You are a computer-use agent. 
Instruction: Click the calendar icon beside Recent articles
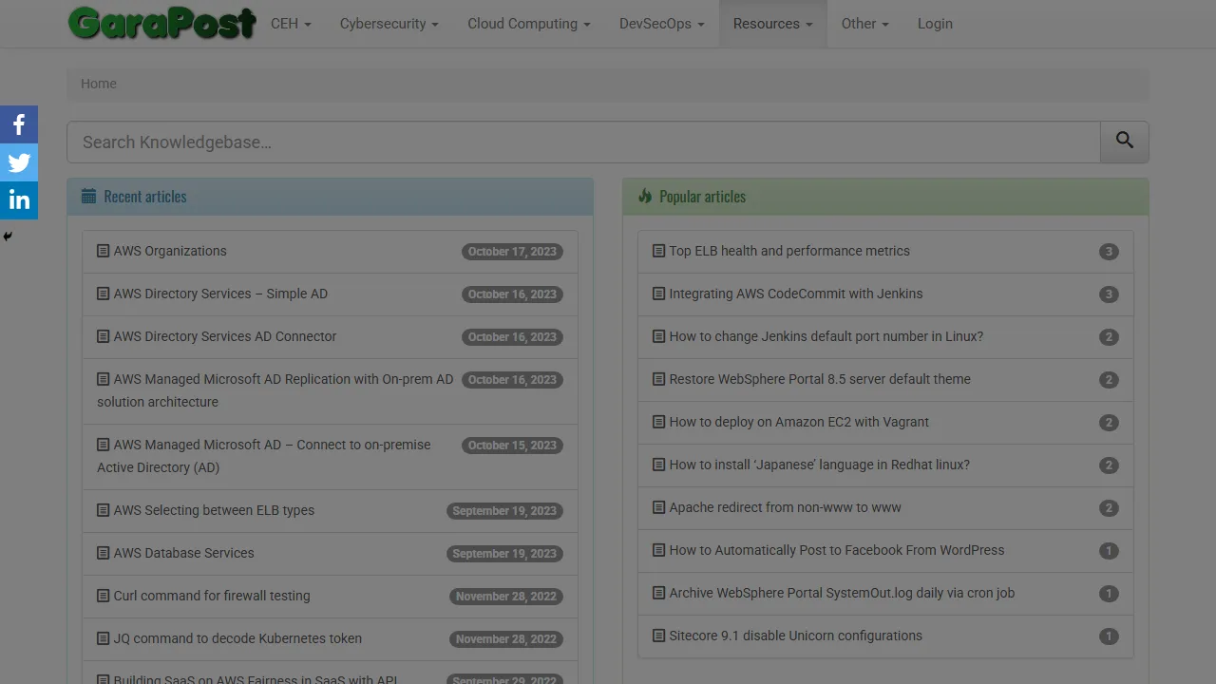(x=89, y=196)
